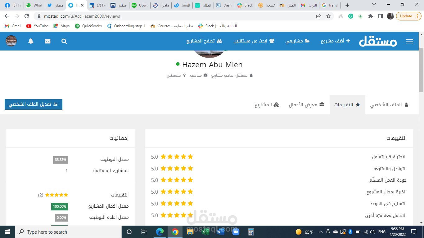Viewport: 424px width, 238px height.
Task: Switch to the Upwork browser tab
Action: click(x=140, y=5)
